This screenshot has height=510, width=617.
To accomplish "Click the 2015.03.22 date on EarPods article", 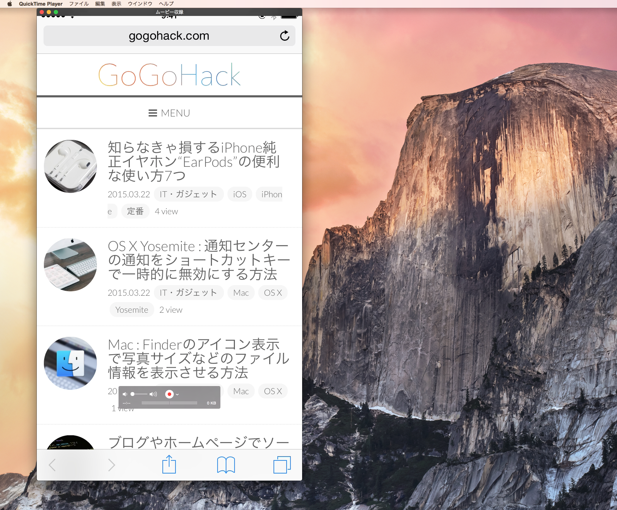I will click(x=129, y=194).
